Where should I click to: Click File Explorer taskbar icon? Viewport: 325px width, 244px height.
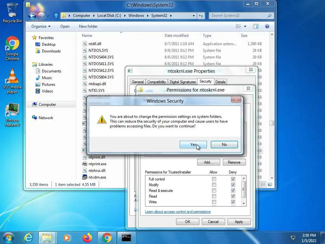(x=47, y=238)
